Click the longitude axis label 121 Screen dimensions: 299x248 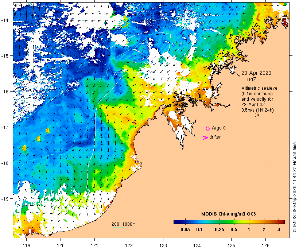95,245
